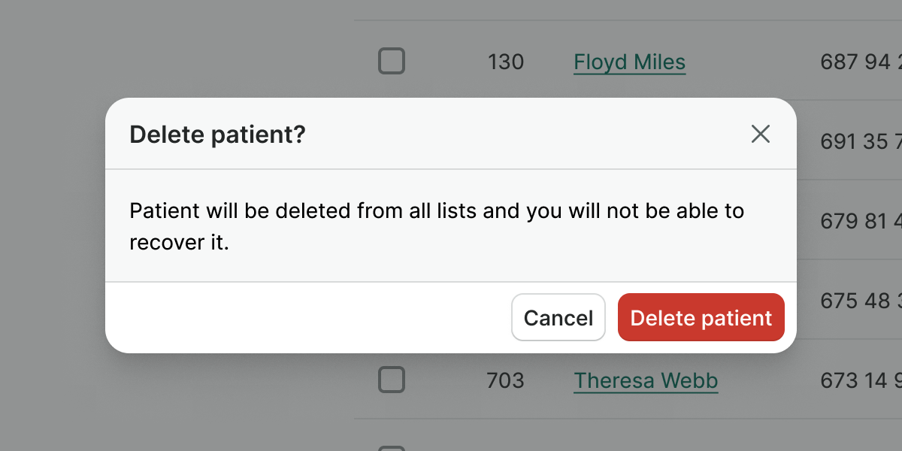This screenshot has height=451, width=902.
Task: Click the dialog header area beside the title
Action: (526, 135)
